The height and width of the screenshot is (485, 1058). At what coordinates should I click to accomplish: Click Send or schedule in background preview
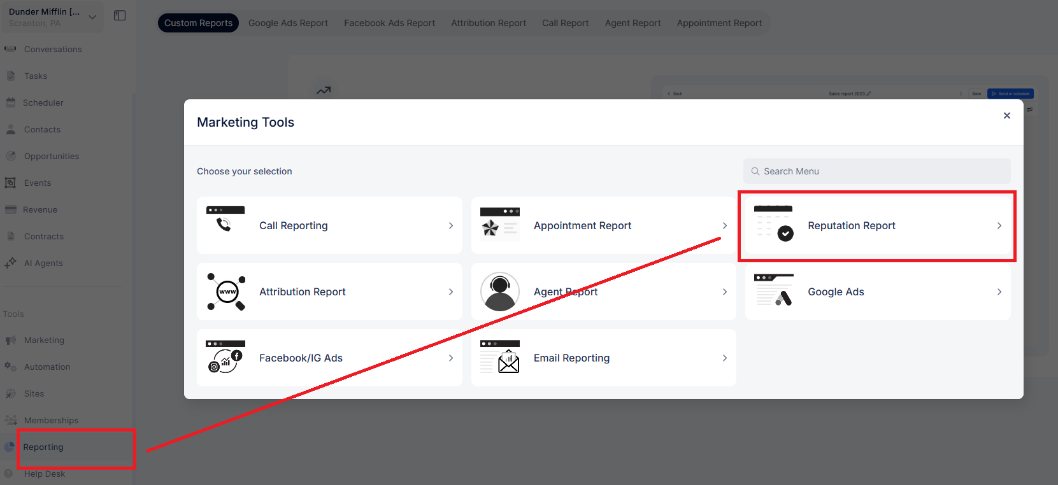pyautogui.click(x=1011, y=94)
